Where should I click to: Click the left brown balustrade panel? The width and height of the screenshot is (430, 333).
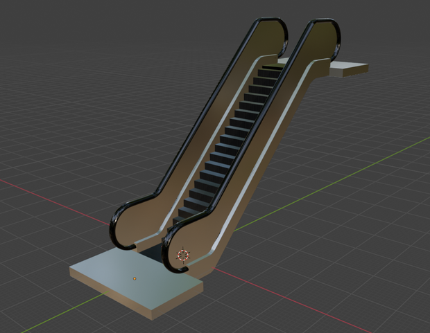point(209,123)
